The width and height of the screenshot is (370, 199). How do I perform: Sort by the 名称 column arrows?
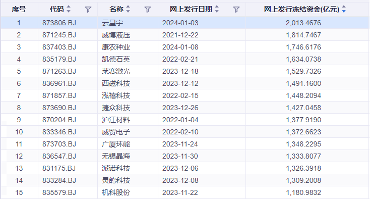(x=128, y=9)
